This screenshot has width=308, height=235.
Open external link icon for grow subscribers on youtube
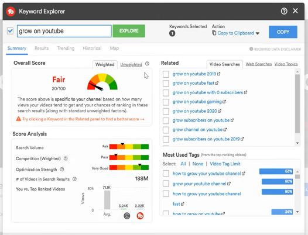232,120
